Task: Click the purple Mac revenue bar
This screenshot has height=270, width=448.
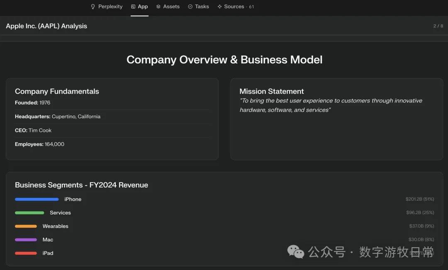Action: tap(26, 240)
